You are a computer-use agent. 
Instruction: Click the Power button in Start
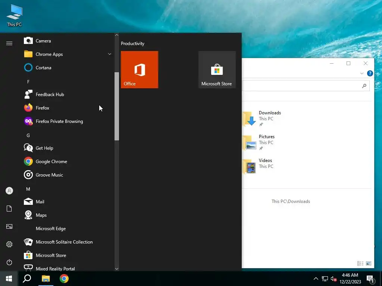point(9,262)
